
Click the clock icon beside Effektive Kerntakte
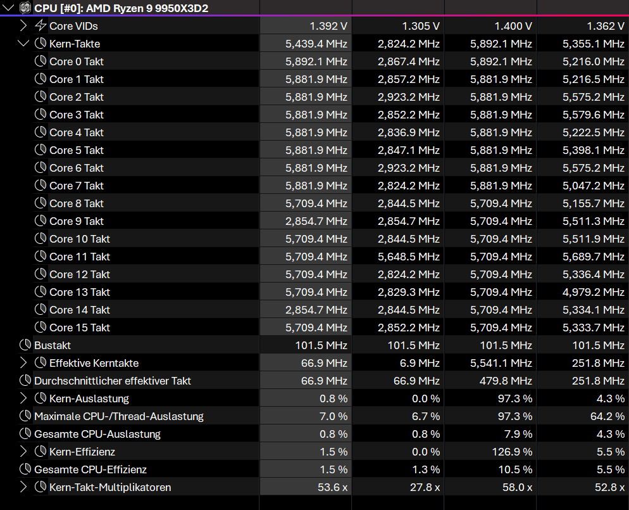pos(40,362)
